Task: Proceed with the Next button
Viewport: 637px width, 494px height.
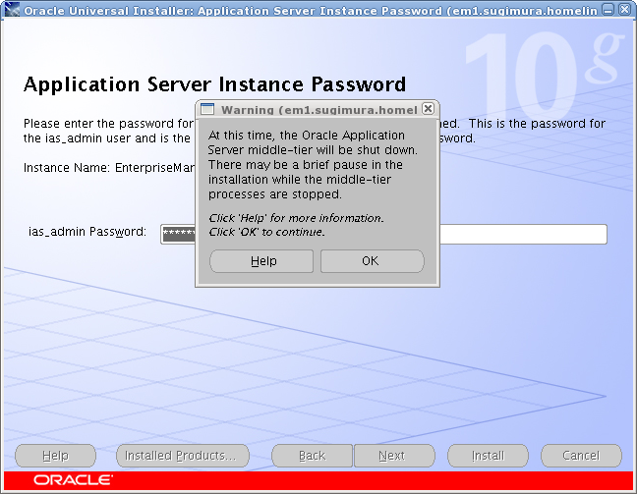Action: pyautogui.click(x=394, y=456)
